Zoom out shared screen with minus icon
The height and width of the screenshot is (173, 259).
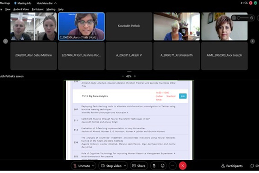click(123, 76)
